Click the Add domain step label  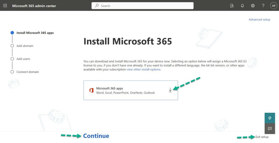pos(25,46)
